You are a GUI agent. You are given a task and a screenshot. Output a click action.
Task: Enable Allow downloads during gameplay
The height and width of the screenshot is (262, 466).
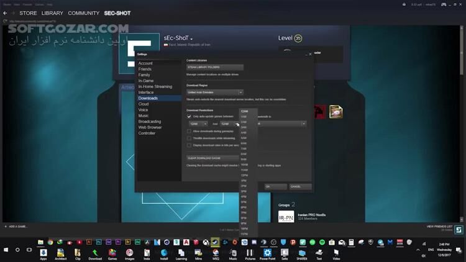[190, 131]
